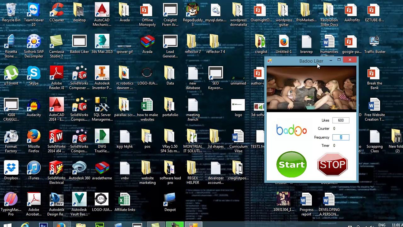Select the Autodesk Inventor desktop icon
Screen dimensions: 403x227
click(x=102, y=78)
